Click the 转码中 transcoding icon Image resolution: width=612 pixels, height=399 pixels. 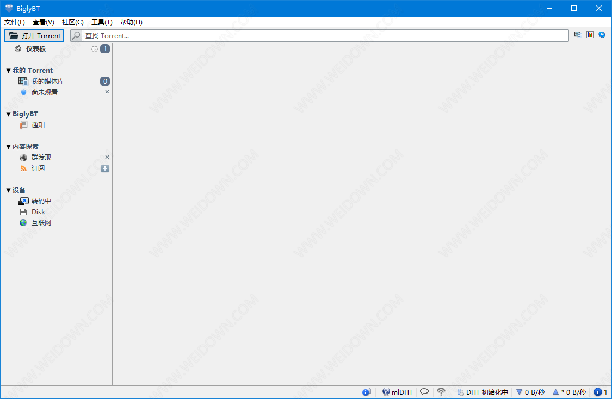pyautogui.click(x=23, y=201)
